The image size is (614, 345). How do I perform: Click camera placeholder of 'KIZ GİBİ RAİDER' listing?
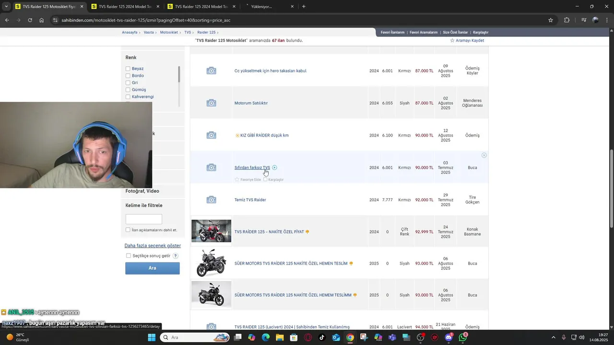[x=211, y=135]
